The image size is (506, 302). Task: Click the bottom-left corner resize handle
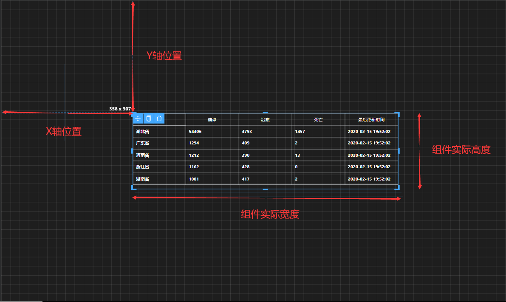(x=134, y=187)
